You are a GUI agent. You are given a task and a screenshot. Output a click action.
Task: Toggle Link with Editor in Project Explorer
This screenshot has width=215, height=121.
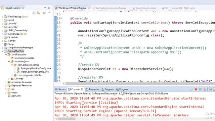pyautogui.click(x=38, y=13)
